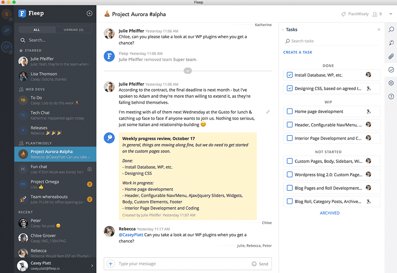The height and width of the screenshot is (273, 397).
Task: Uncheck the completed 'Install Database, WP, etc.' task
Action: [290, 75]
